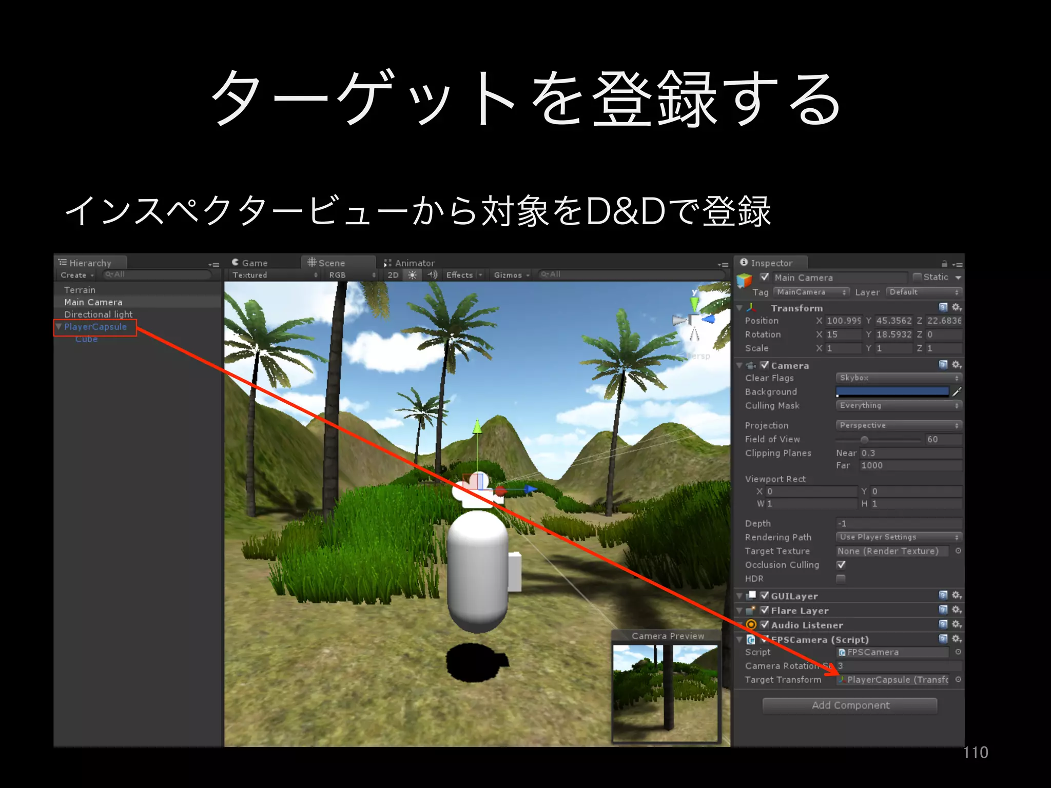
Task: Open the Tag MainCamera dropdown
Action: click(x=811, y=292)
